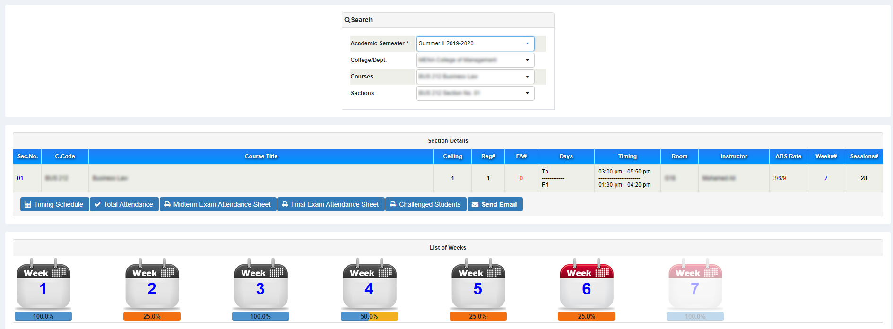
Task: Click the Ceiling column header
Action: 452,156
